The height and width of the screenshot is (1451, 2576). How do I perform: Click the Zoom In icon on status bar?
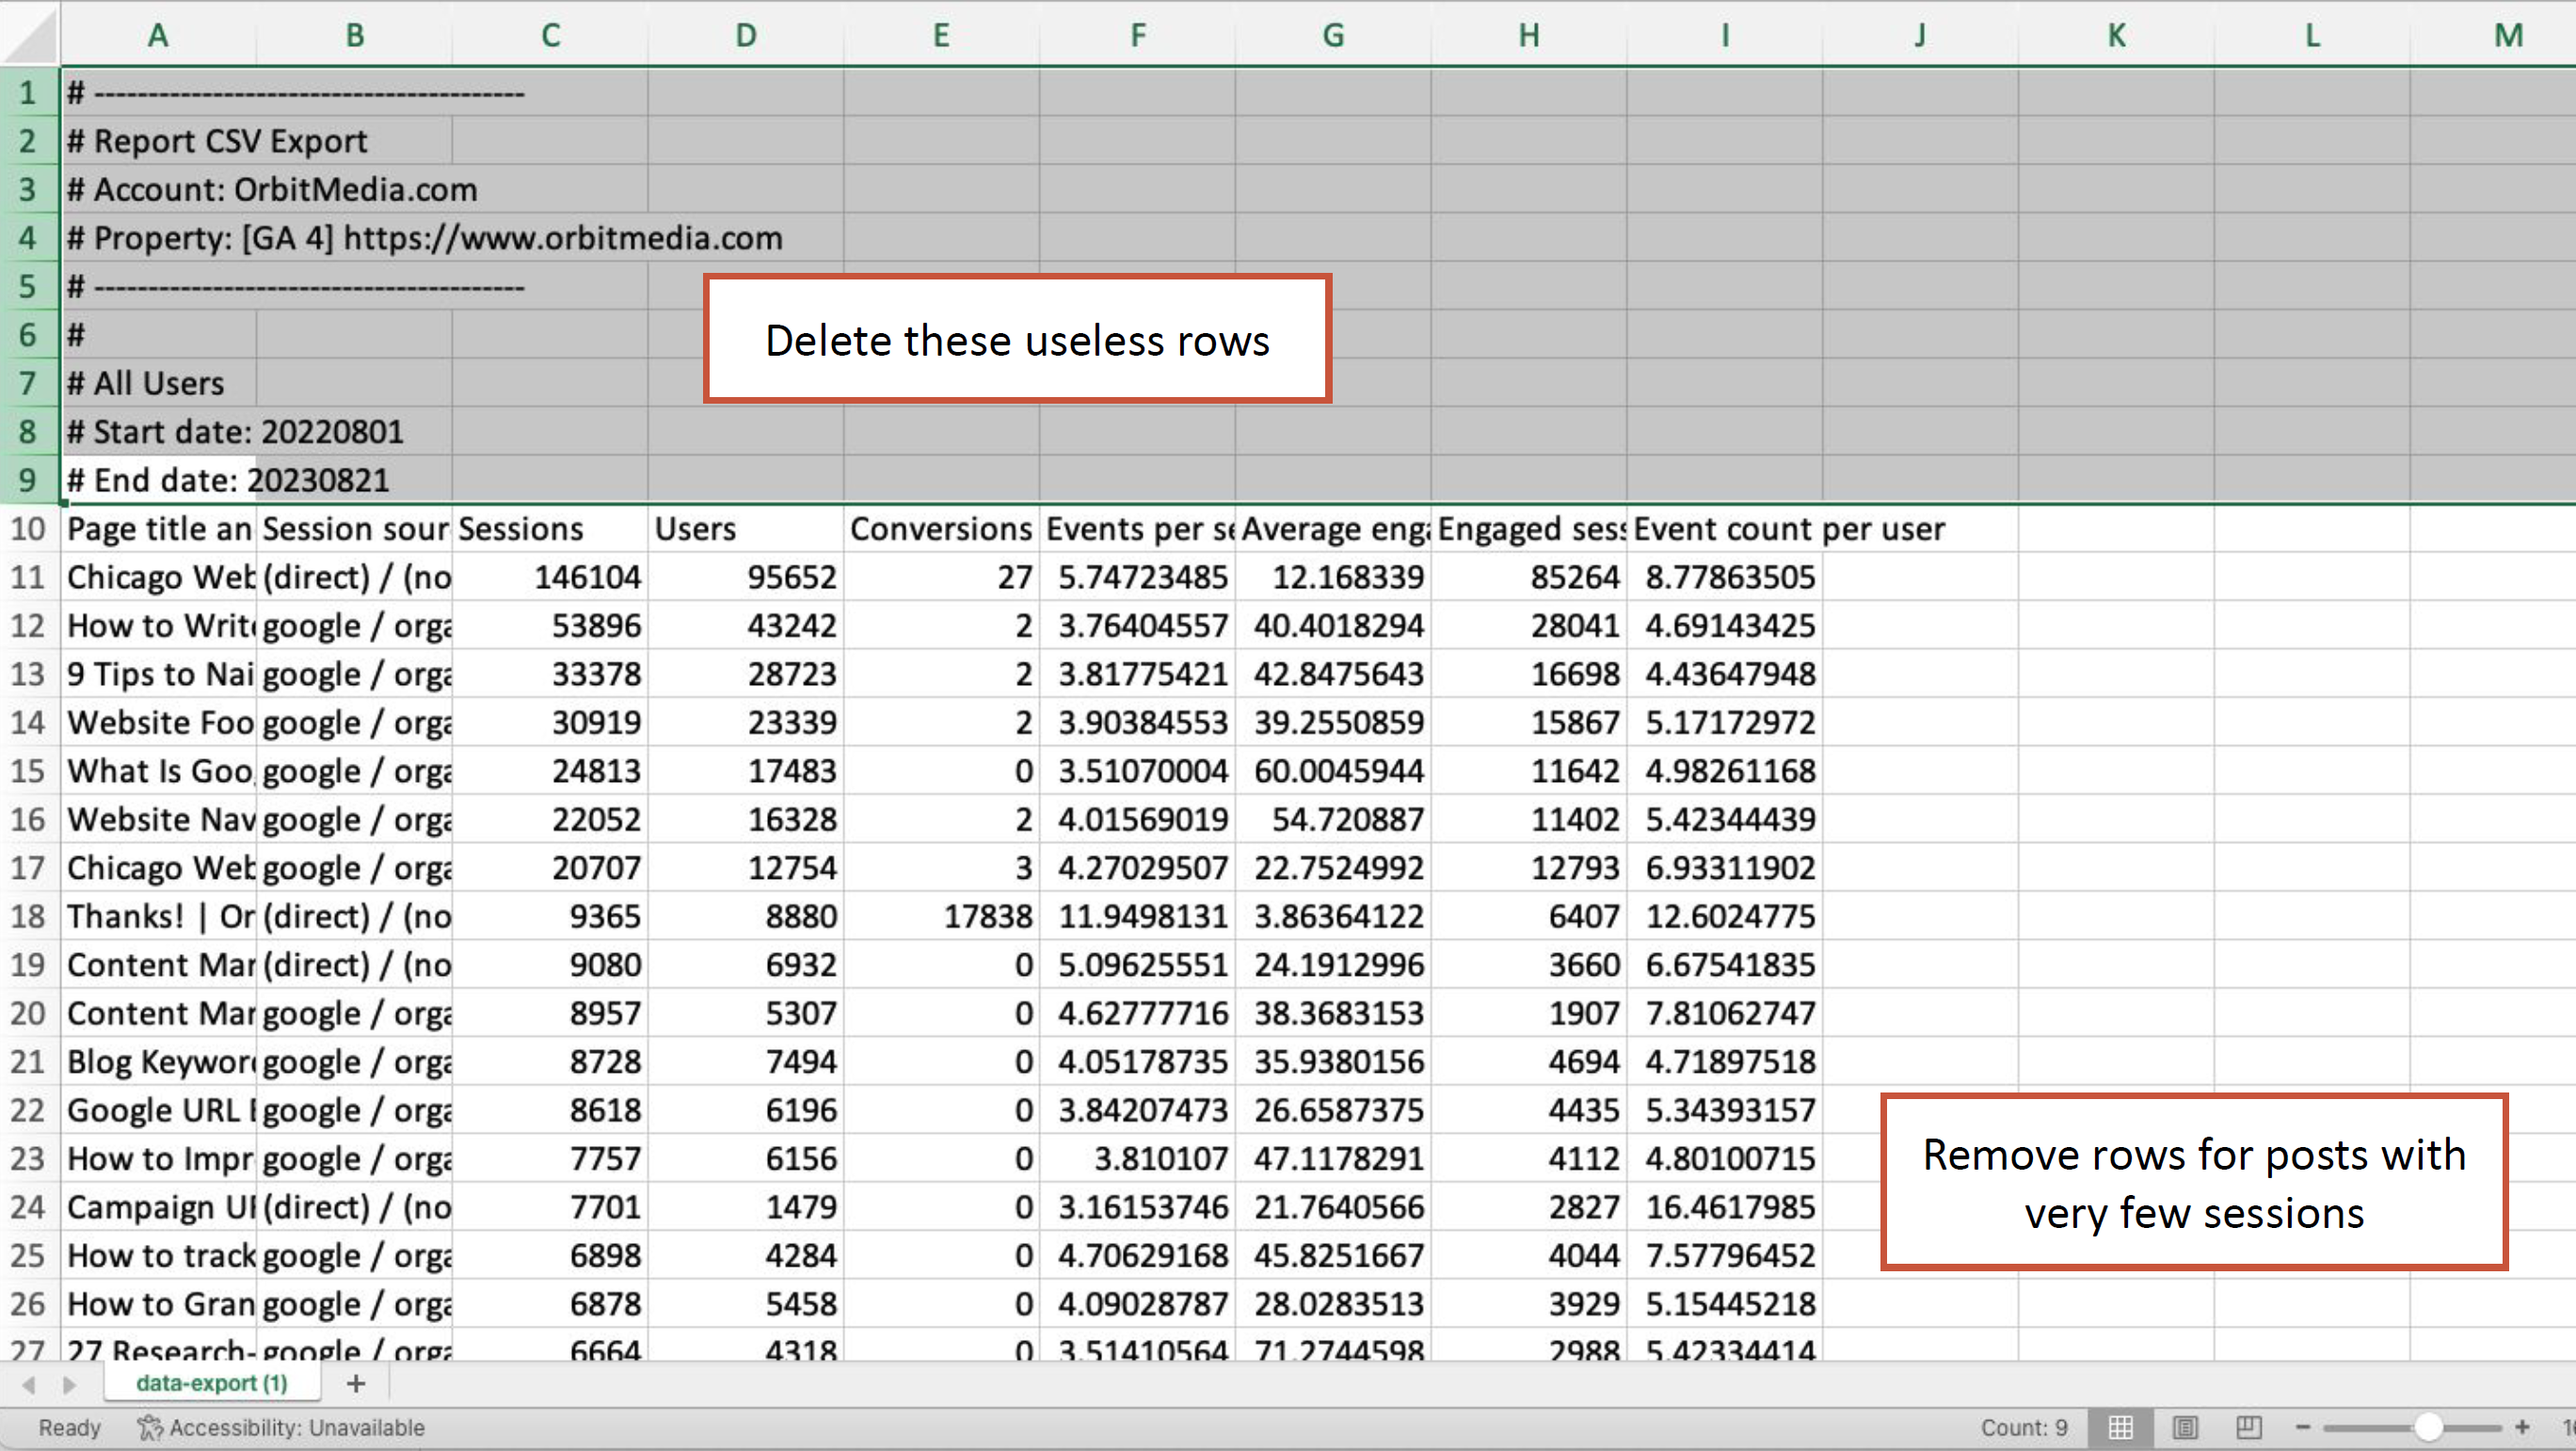tap(2524, 1425)
